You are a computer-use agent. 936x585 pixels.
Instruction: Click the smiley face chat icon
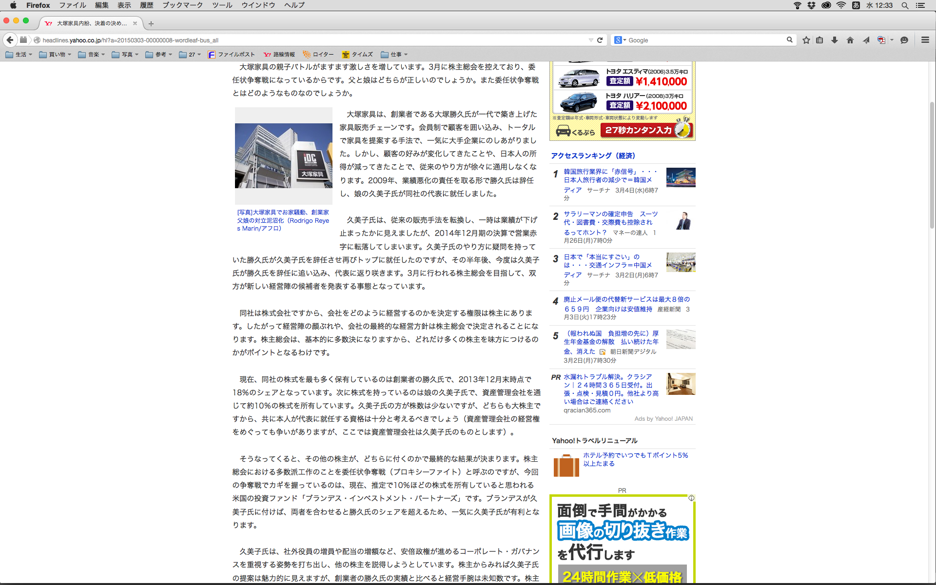tap(904, 40)
